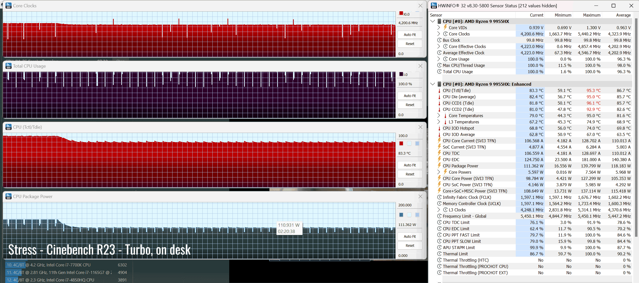
Task: Click the clock icon next to the Bus Clock sensor
Action: tap(439, 40)
